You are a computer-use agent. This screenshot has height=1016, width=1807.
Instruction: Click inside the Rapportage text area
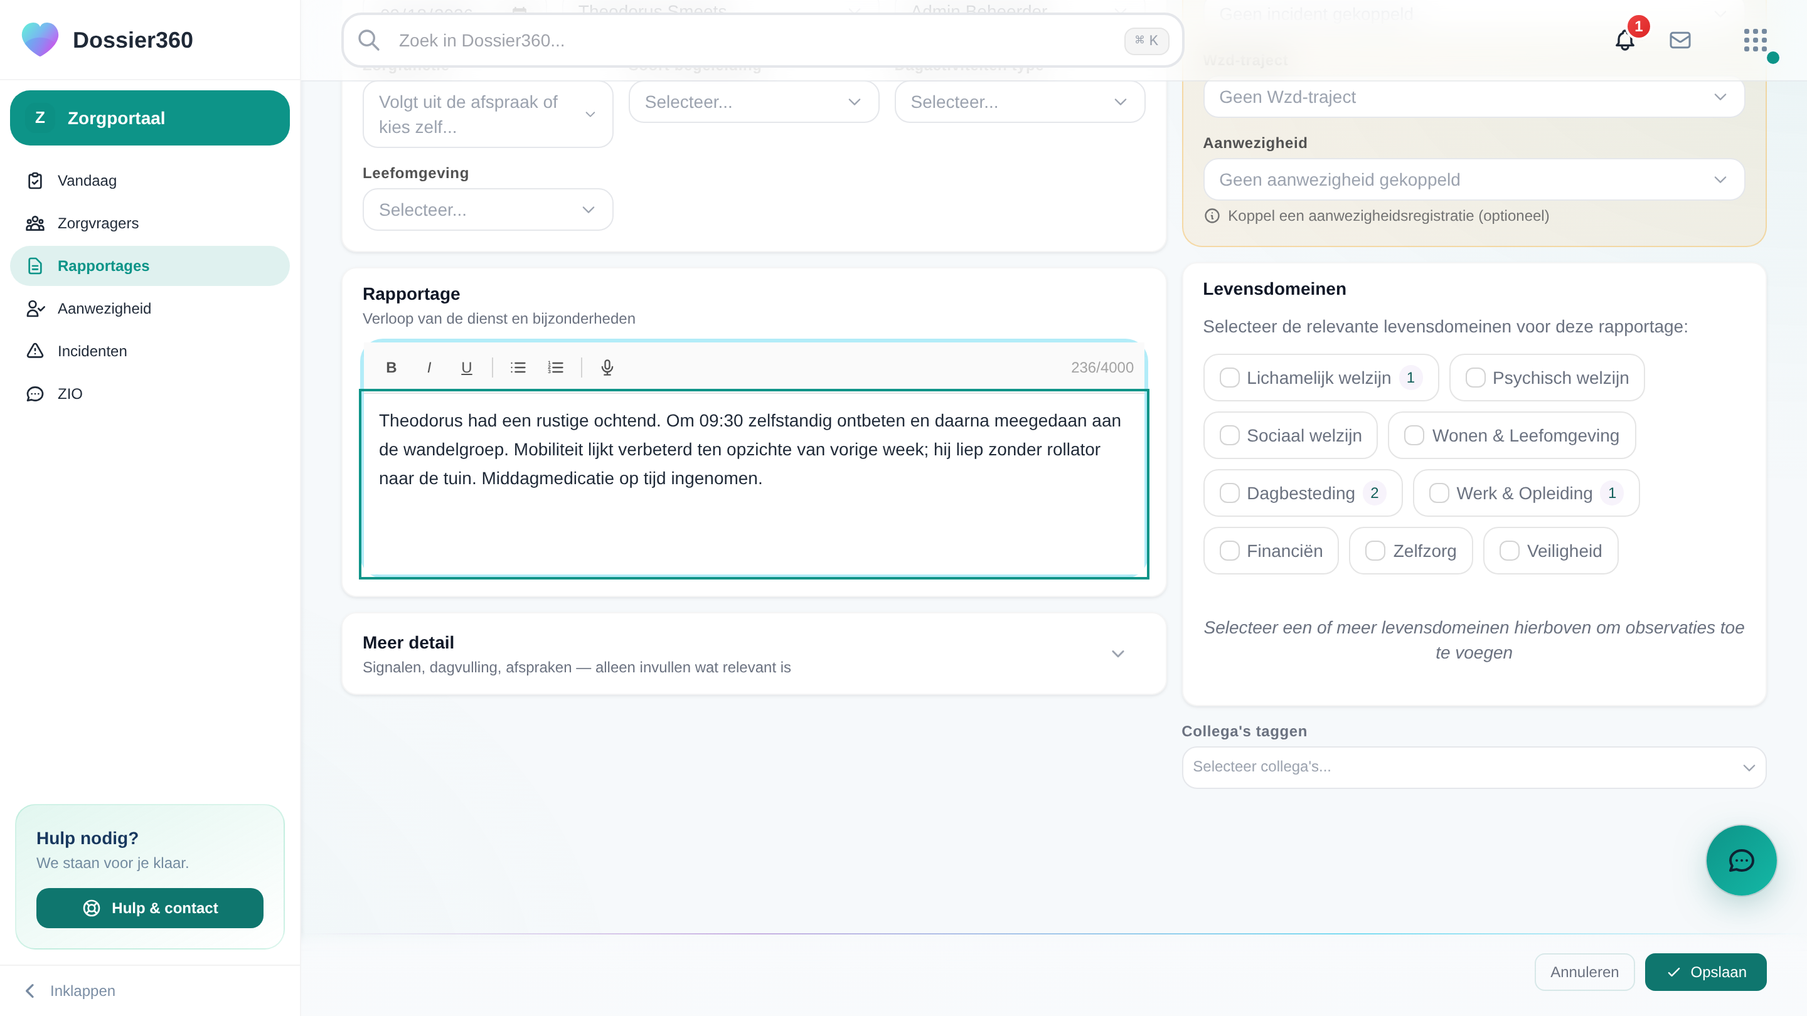click(x=754, y=484)
